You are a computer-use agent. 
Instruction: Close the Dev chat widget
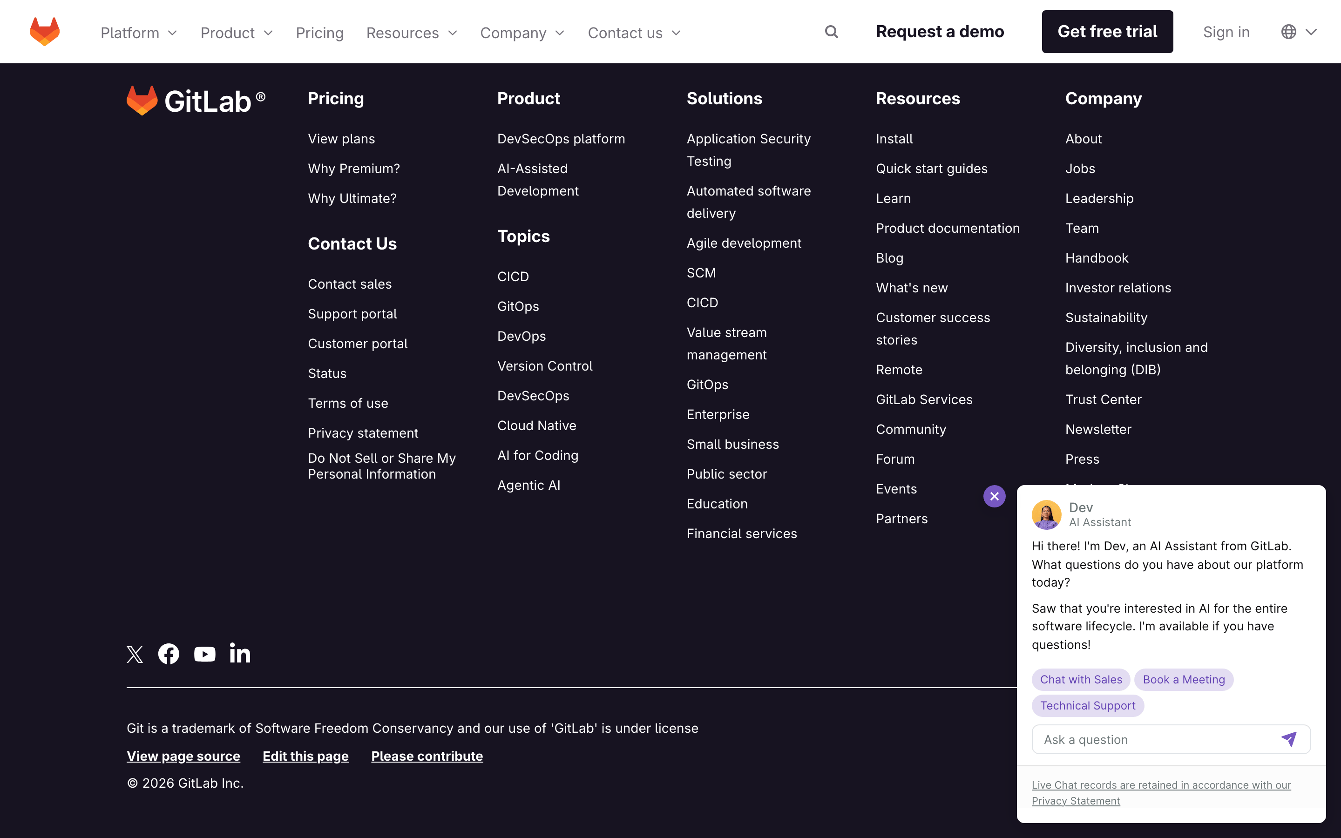point(994,496)
